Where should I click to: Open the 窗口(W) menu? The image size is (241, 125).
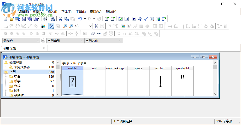(96, 12)
